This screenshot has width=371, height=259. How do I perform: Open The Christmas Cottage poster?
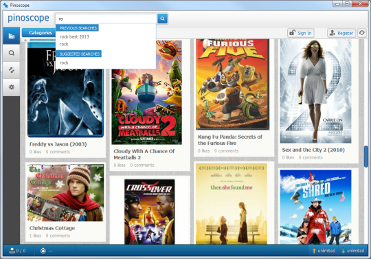(65, 193)
